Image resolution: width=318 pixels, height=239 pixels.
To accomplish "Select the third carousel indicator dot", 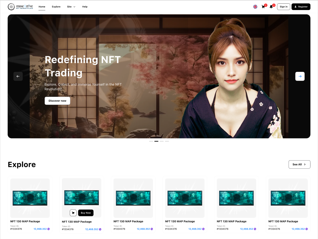I will [162, 141].
